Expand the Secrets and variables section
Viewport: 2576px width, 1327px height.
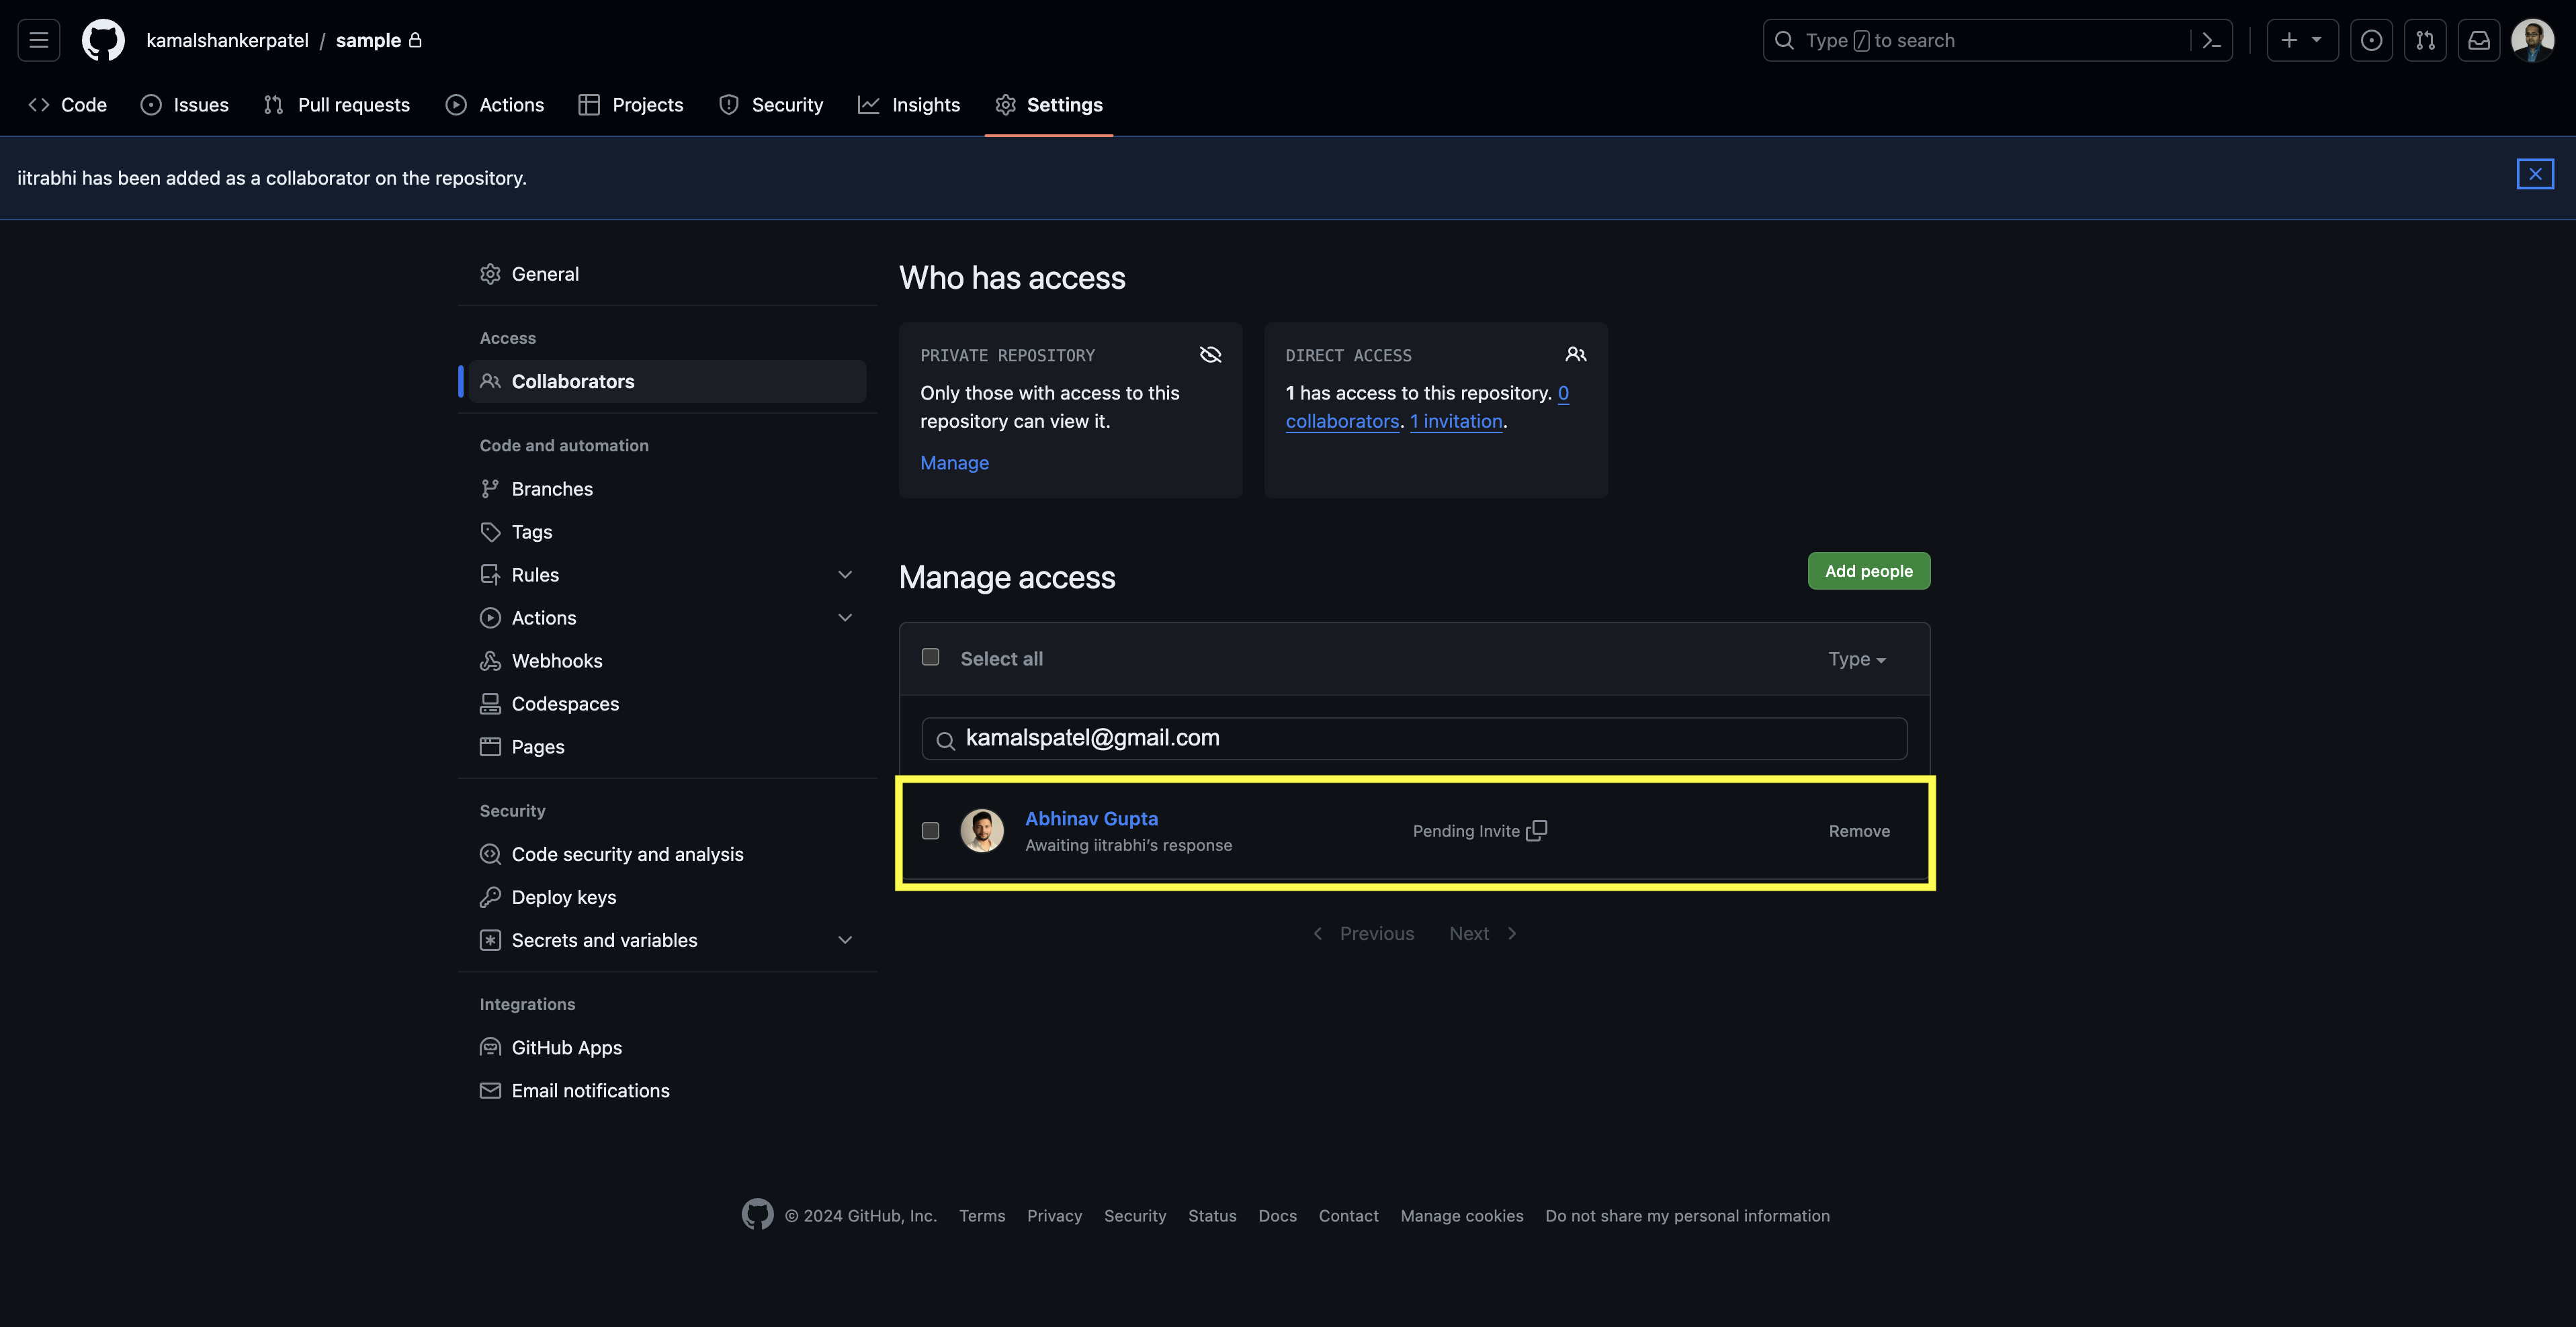(x=845, y=940)
